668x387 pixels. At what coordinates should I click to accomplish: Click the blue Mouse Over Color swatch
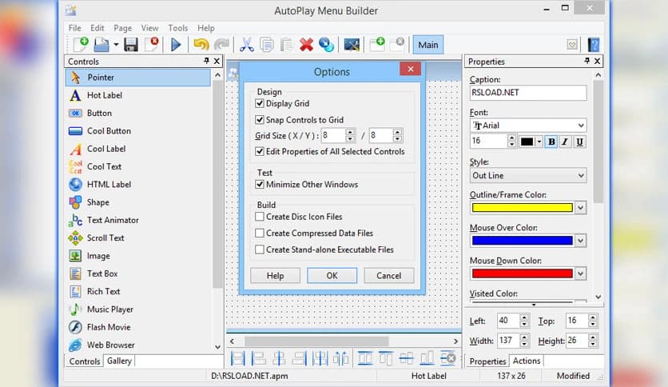[523, 241]
